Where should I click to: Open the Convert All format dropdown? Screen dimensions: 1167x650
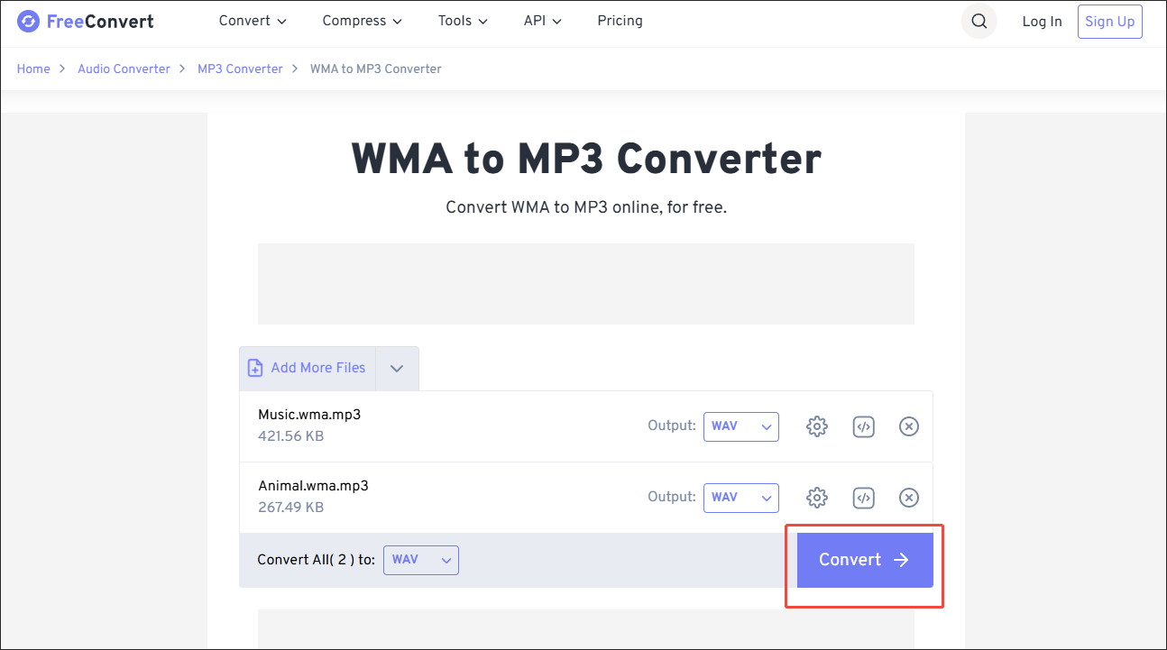[x=420, y=559]
